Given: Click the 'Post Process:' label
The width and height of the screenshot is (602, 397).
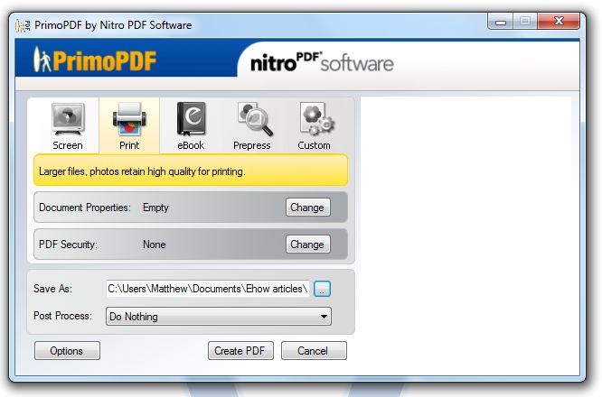Looking at the screenshot, I should (x=63, y=316).
